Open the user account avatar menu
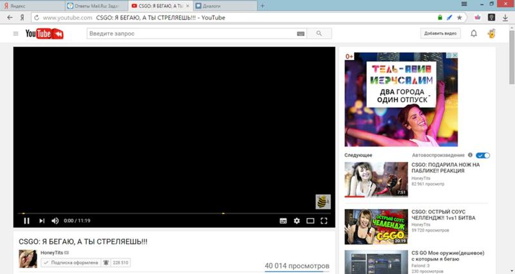Screen dimensions: 515x274 pos(491,33)
